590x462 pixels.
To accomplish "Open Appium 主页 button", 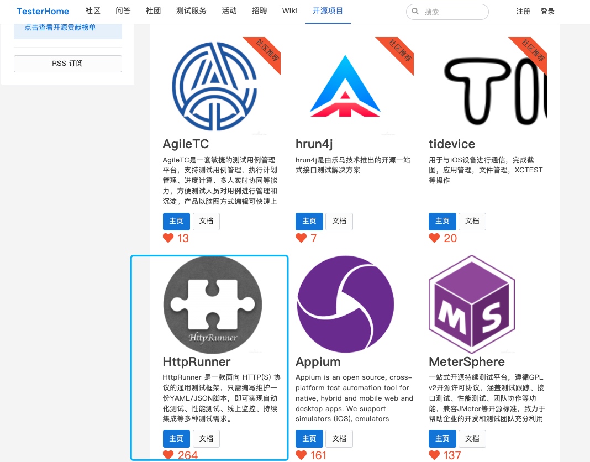I will click(x=309, y=439).
